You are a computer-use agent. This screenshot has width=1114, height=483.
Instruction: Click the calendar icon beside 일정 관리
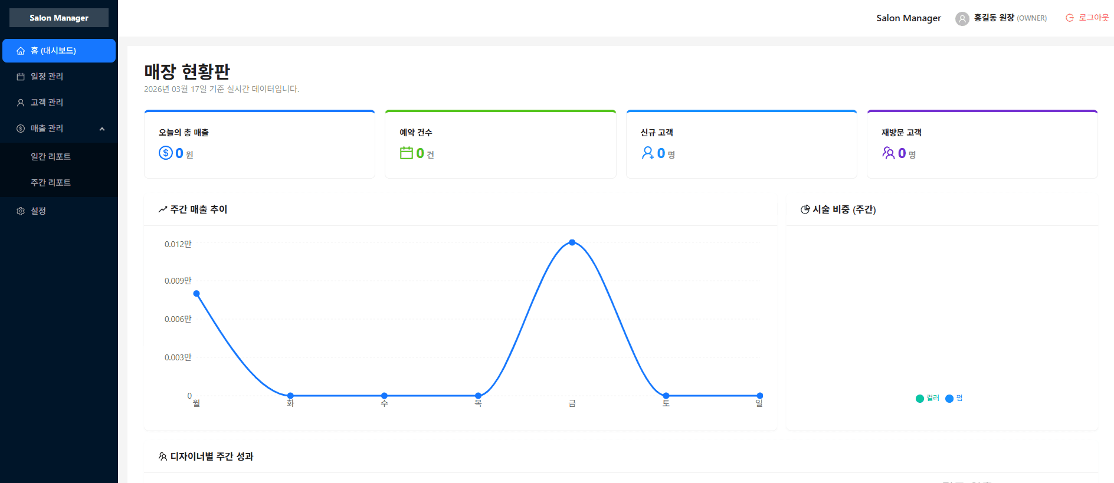(x=21, y=77)
